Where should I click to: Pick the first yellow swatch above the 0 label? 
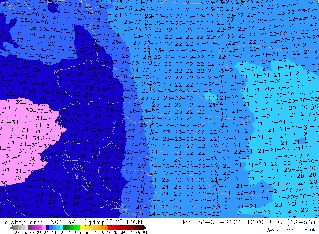pos(82,228)
